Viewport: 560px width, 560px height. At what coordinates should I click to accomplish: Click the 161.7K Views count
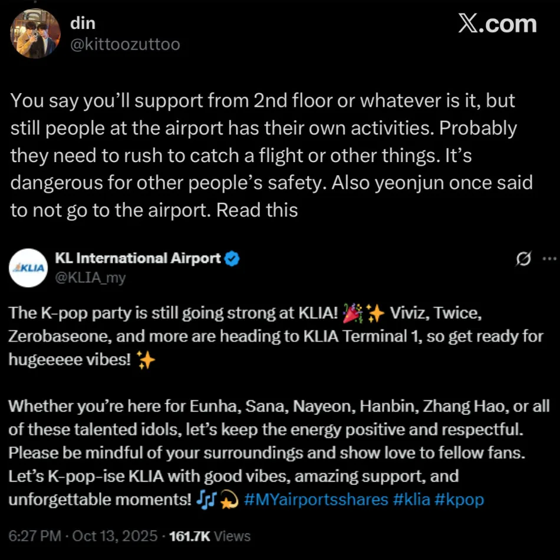[209, 536]
